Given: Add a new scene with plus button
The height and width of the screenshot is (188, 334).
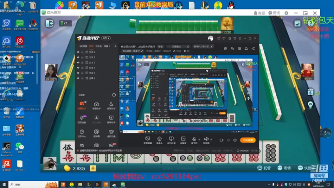Looking at the screenshot, I should click(116, 46).
